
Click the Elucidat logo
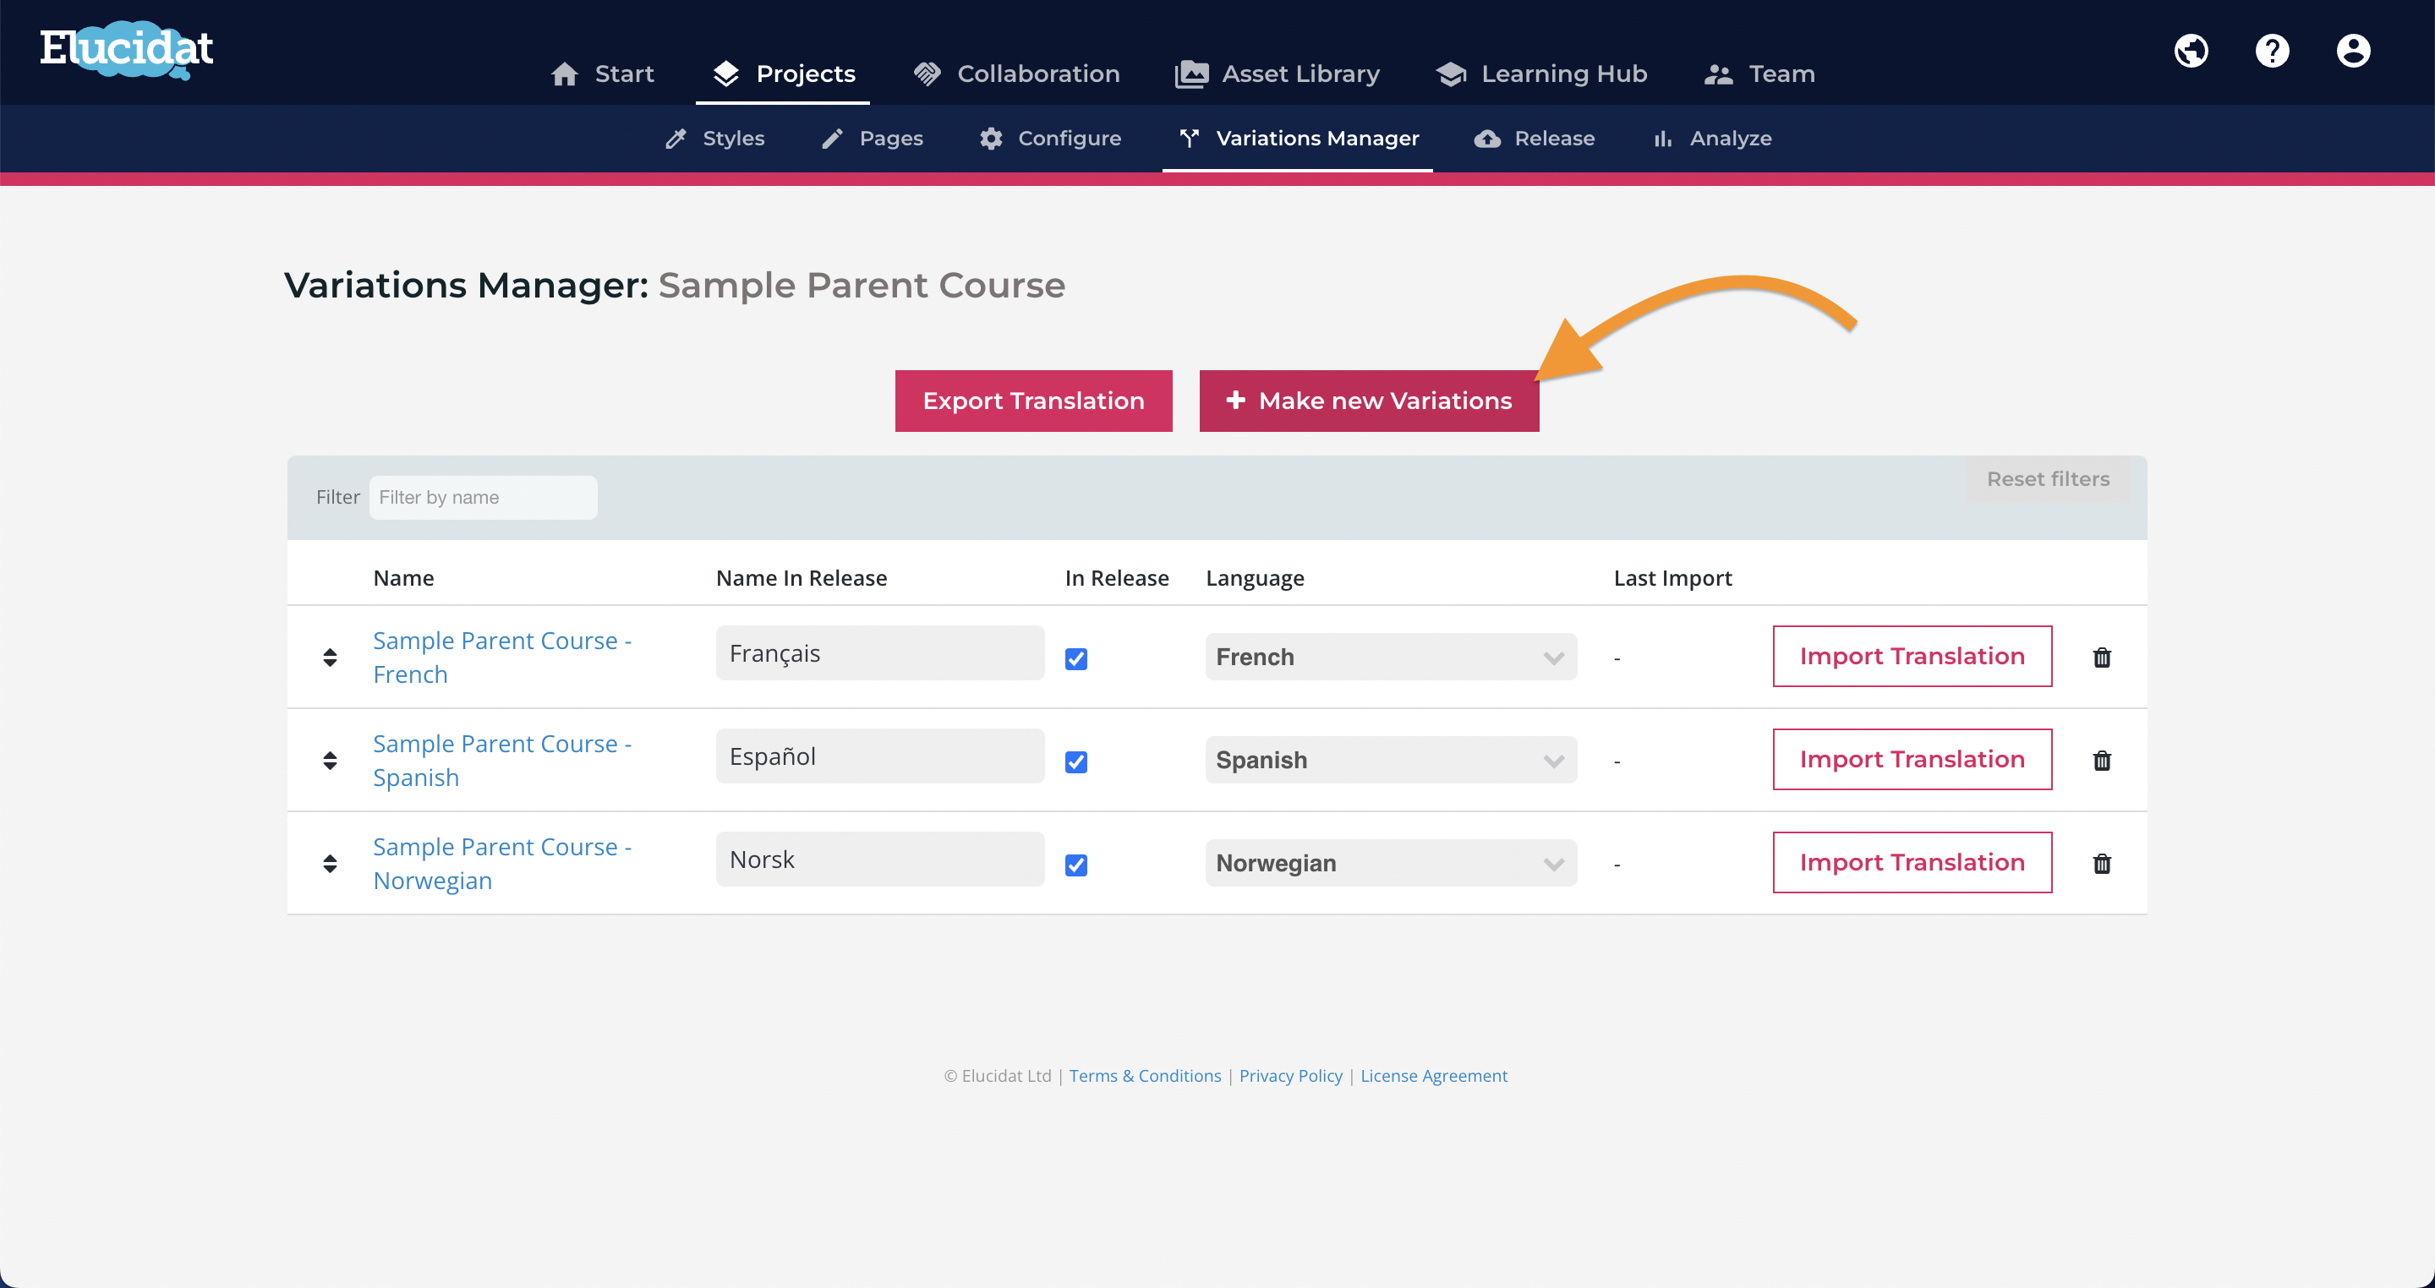pyautogui.click(x=127, y=49)
